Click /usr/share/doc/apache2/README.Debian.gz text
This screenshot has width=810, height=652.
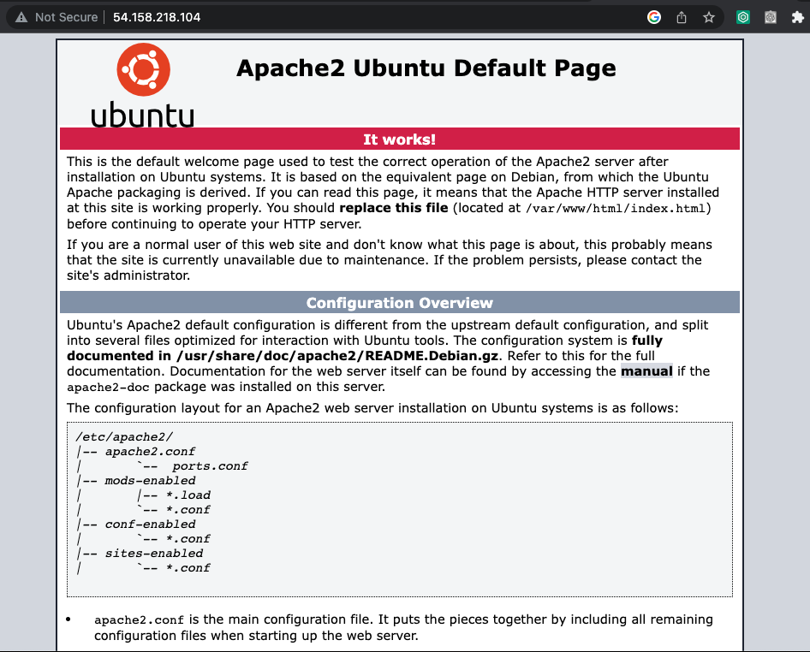click(337, 356)
